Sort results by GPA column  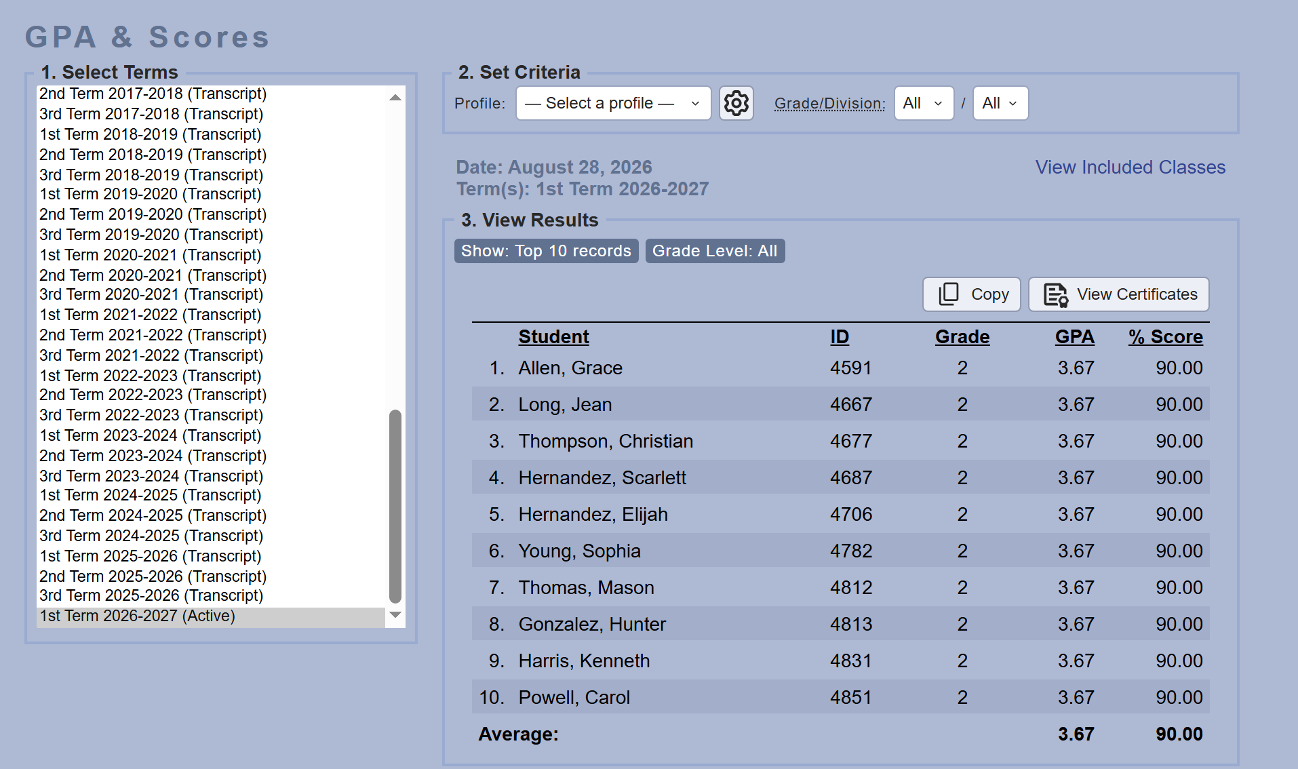[1074, 337]
